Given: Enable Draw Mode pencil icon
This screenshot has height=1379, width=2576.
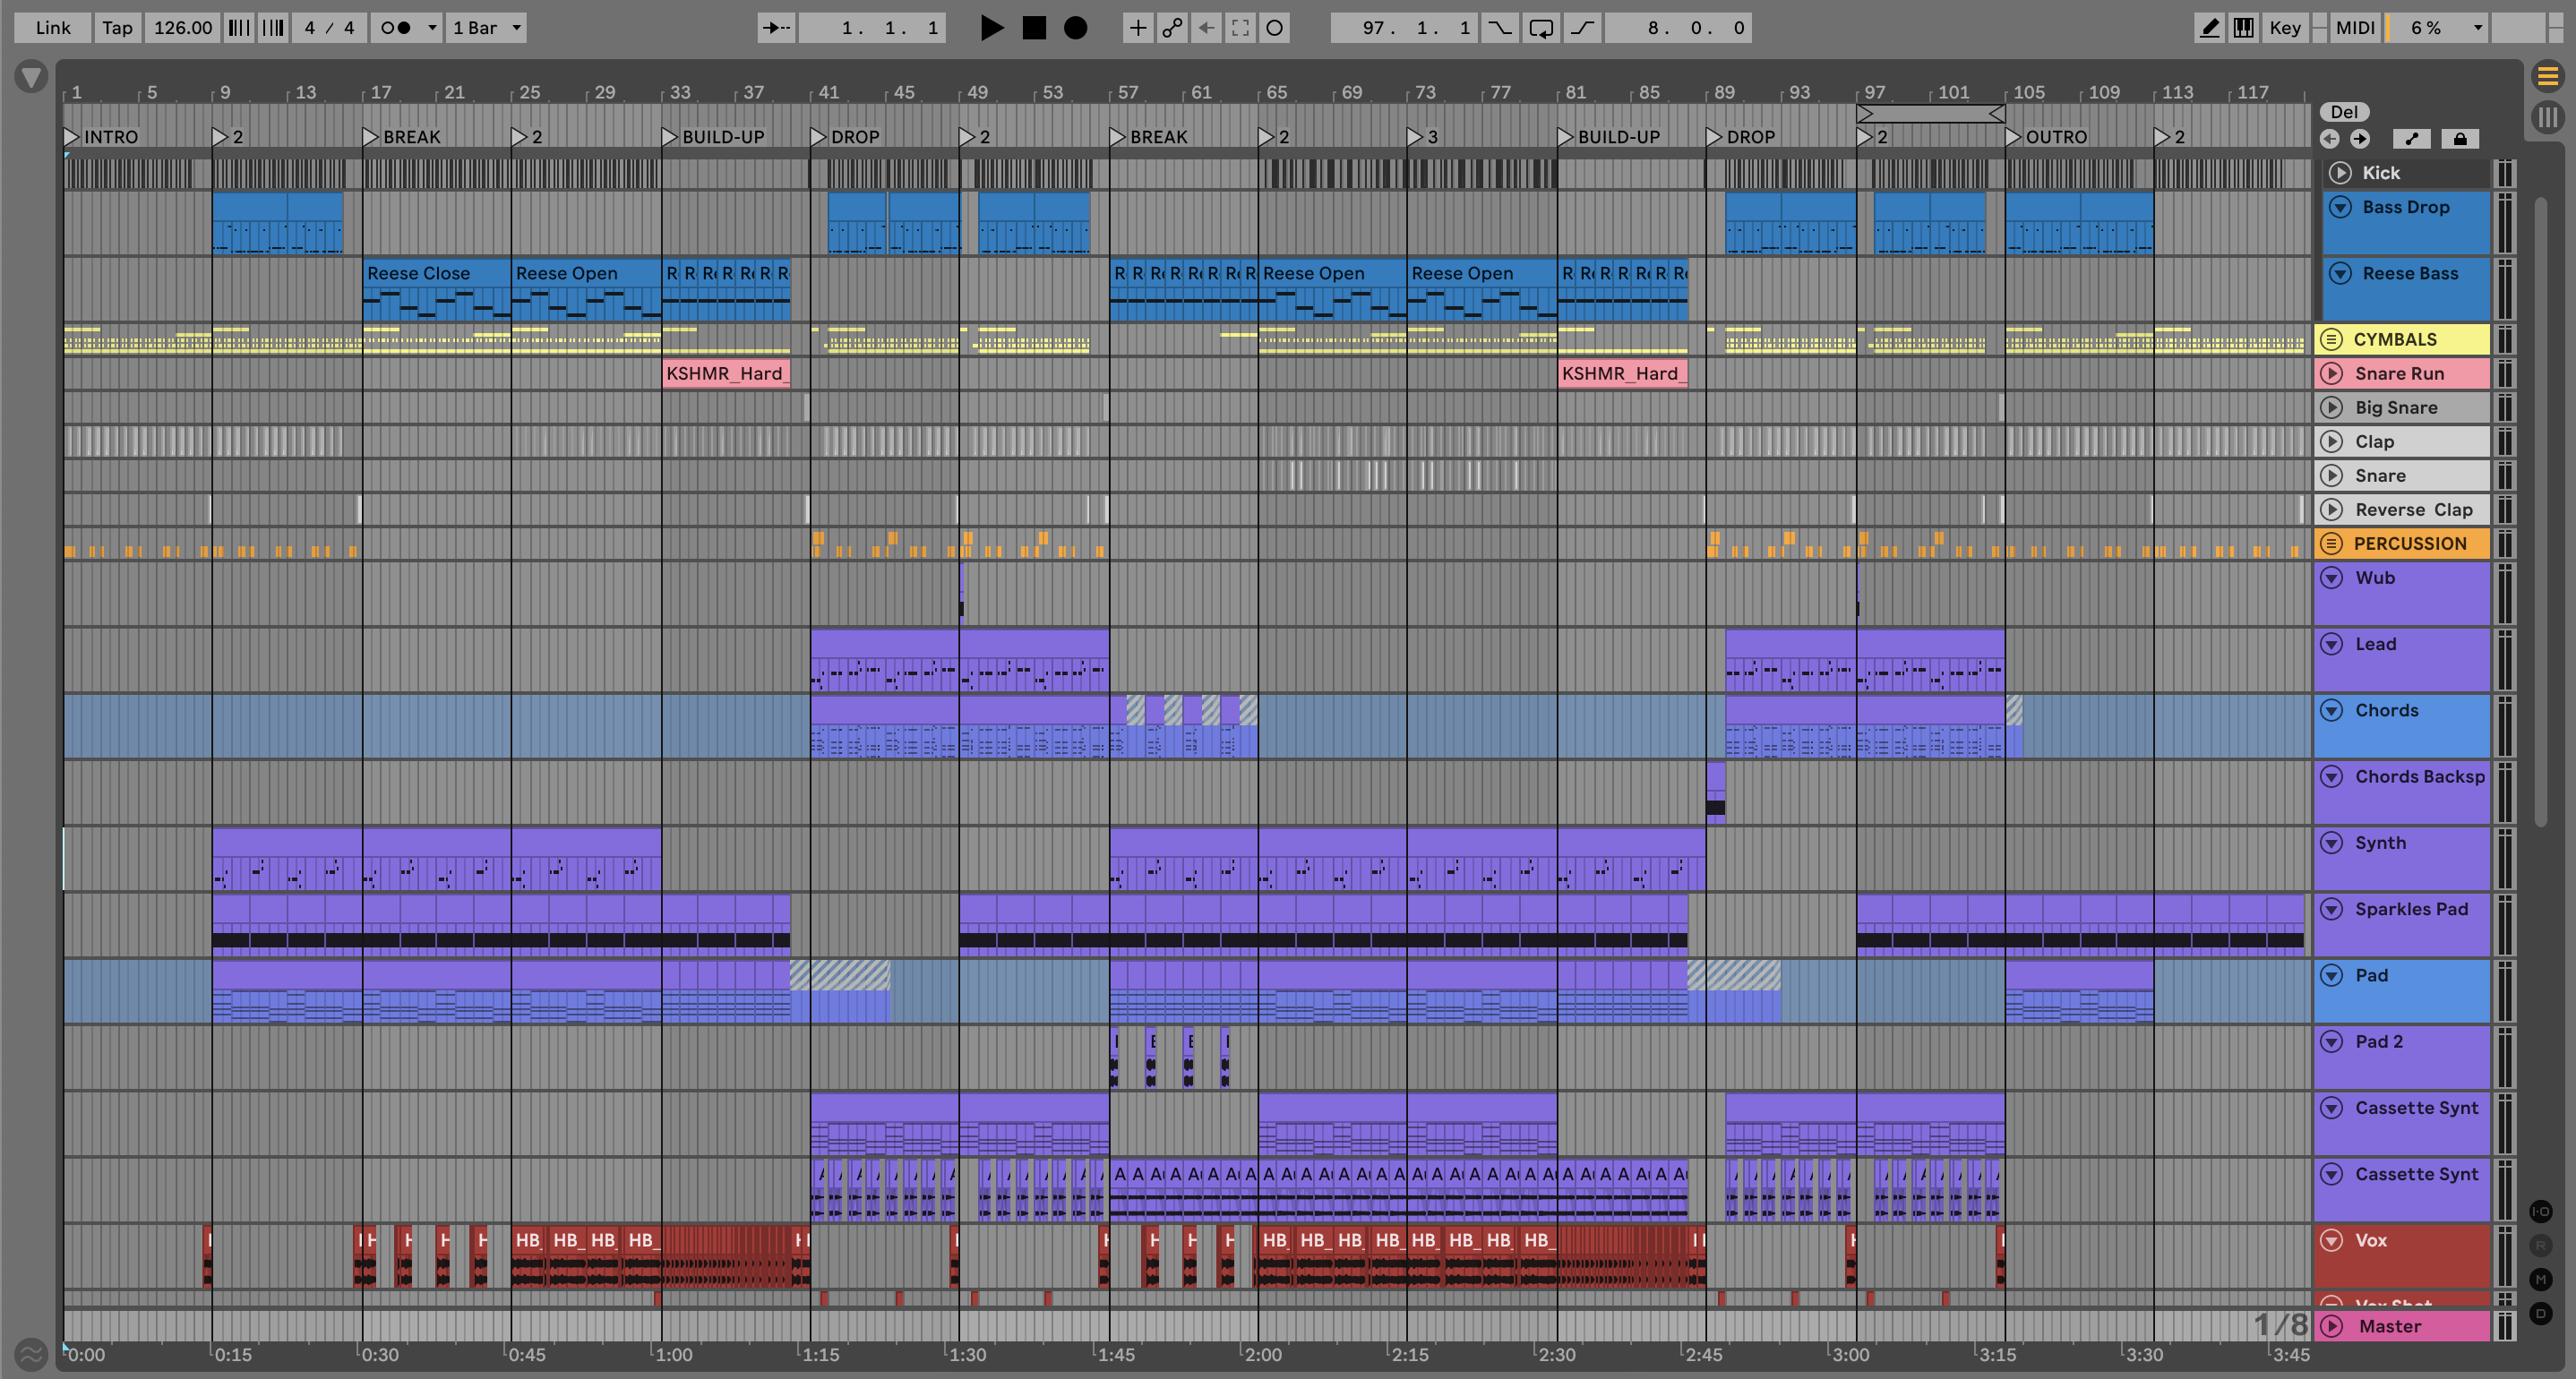Looking at the screenshot, I should point(2209,28).
